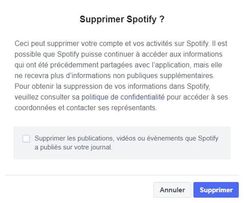The image size is (245, 203).
Task: Click the text 'pour accéder à ses' after the link
Action: (x=197, y=97)
